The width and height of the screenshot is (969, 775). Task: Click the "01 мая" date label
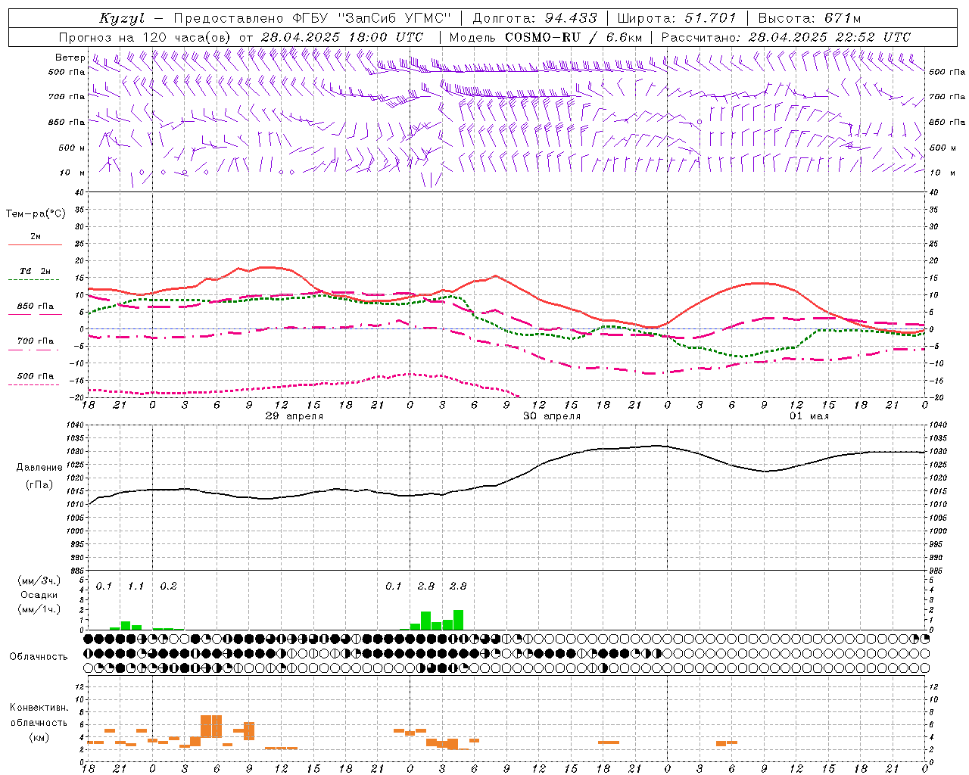point(809,416)
